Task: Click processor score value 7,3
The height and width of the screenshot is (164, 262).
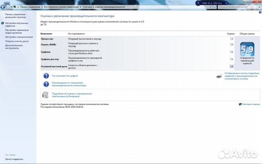Action: coord(231,39)
